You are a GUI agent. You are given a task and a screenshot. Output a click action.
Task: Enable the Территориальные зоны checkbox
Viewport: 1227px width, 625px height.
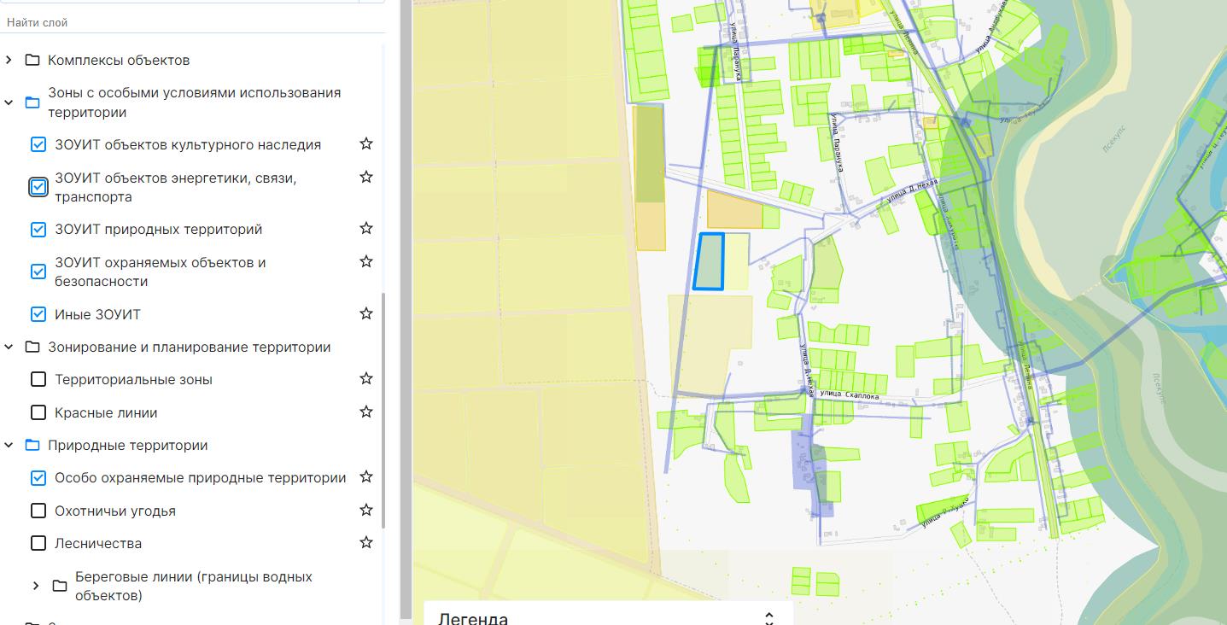click(38, 379)
